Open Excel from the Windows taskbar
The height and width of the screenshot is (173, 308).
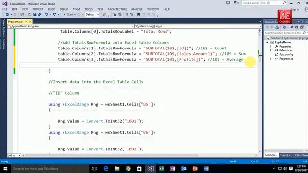tap(162, 169)
